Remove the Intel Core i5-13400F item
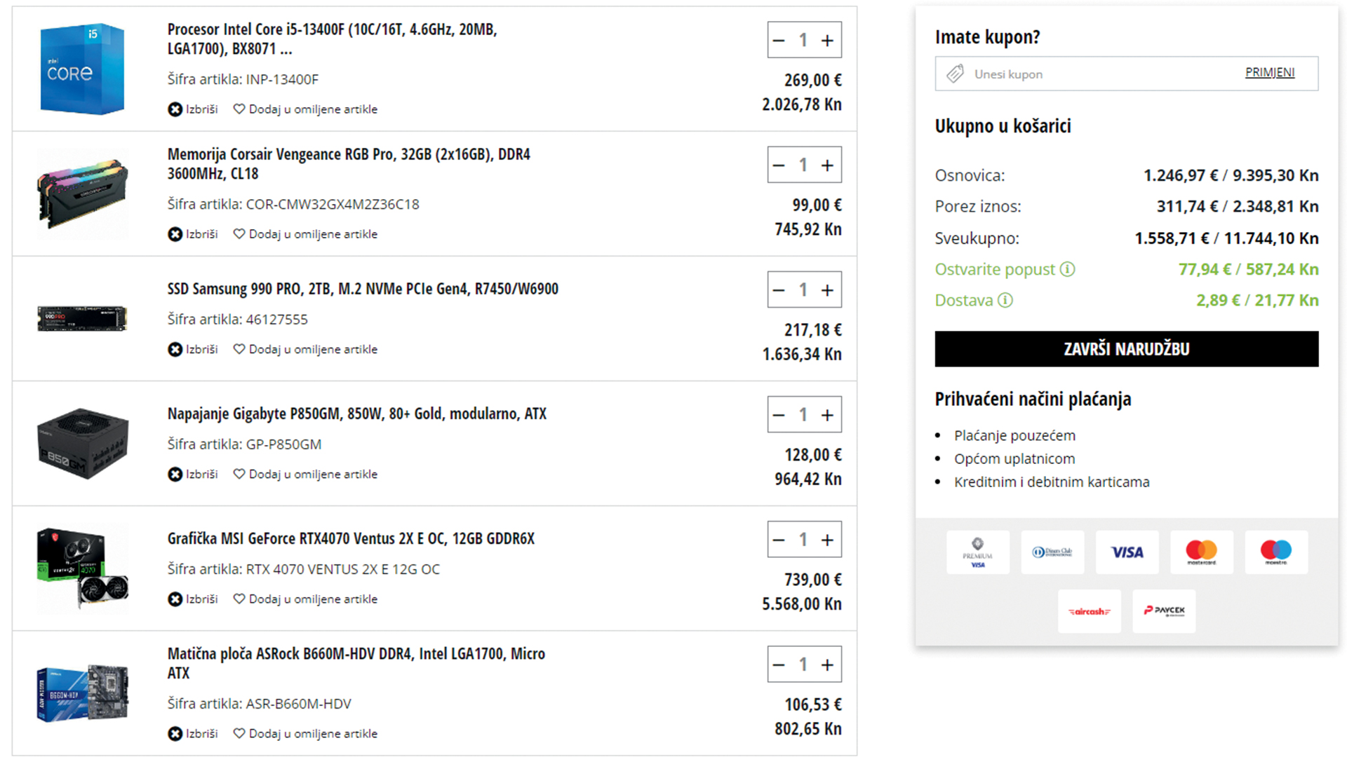Screen dimensions: 1347x757 (x=175, y=109)
